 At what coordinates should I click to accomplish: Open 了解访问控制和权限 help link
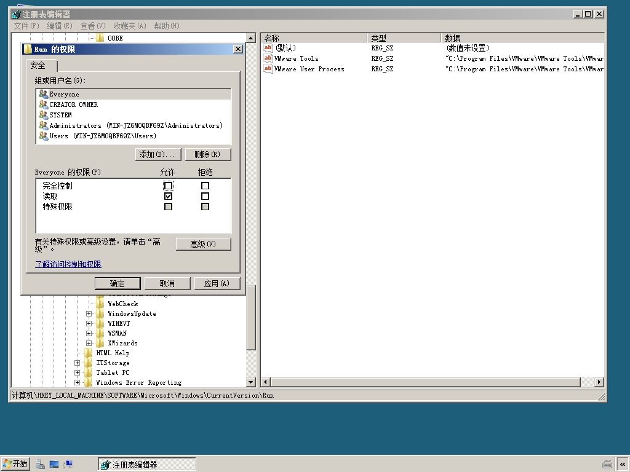tap(68, 264)
